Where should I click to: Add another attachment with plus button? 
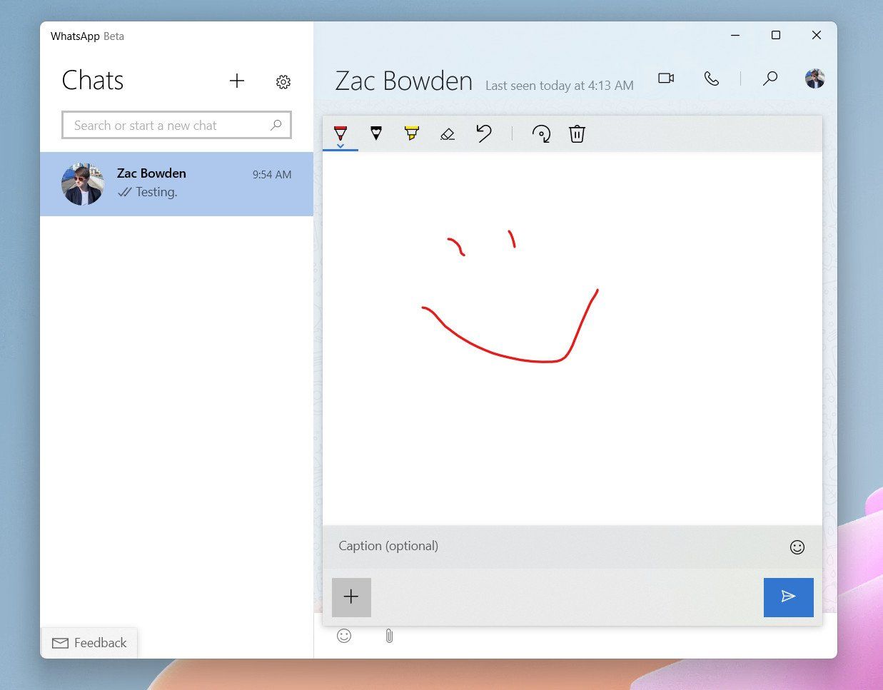point(351,597)
